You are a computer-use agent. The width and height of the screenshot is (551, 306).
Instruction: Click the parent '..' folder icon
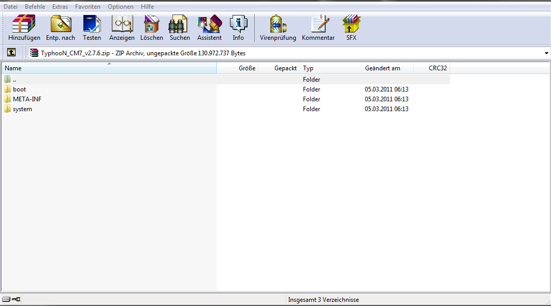click(x=7, y=79)
